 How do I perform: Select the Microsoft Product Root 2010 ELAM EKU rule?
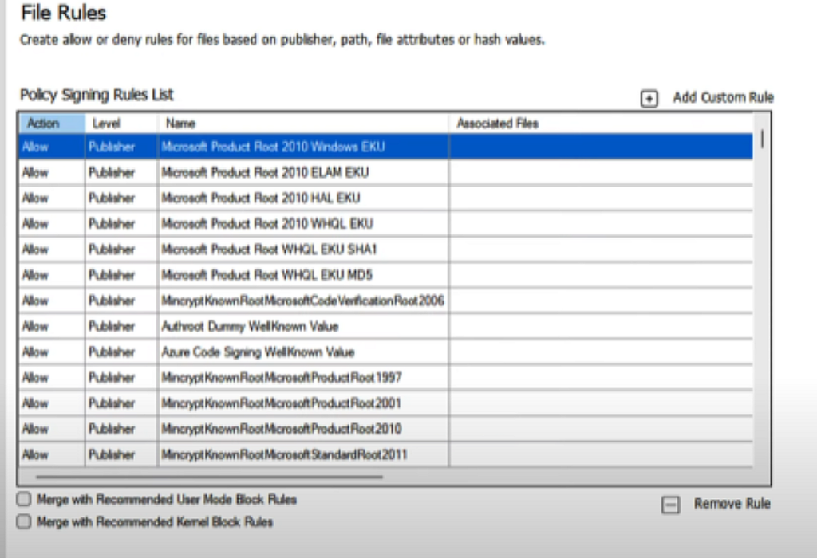click(239, 172)
